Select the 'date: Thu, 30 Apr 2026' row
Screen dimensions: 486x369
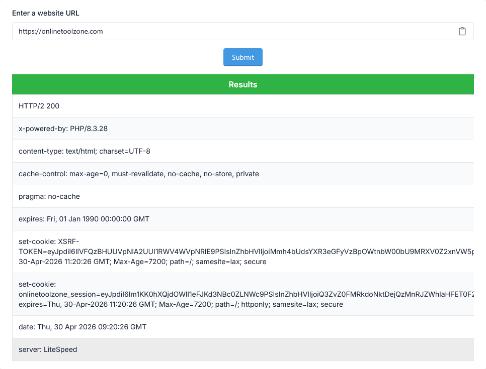tap(242, 327)
